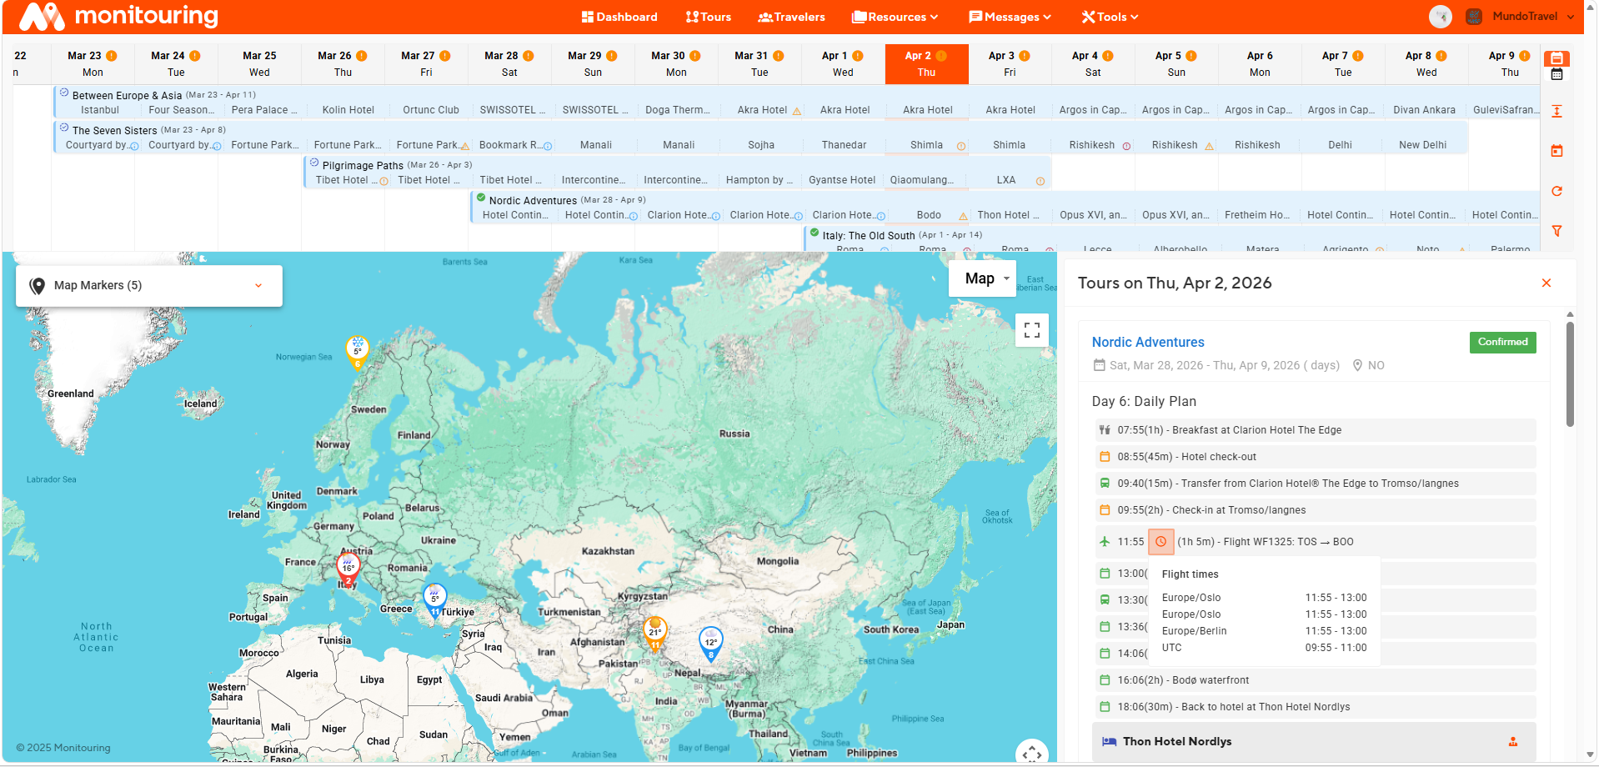Open the filter options funnel icon
Image resolution: width=1599 pixels, height=767 pixels.
(1556, 231)
